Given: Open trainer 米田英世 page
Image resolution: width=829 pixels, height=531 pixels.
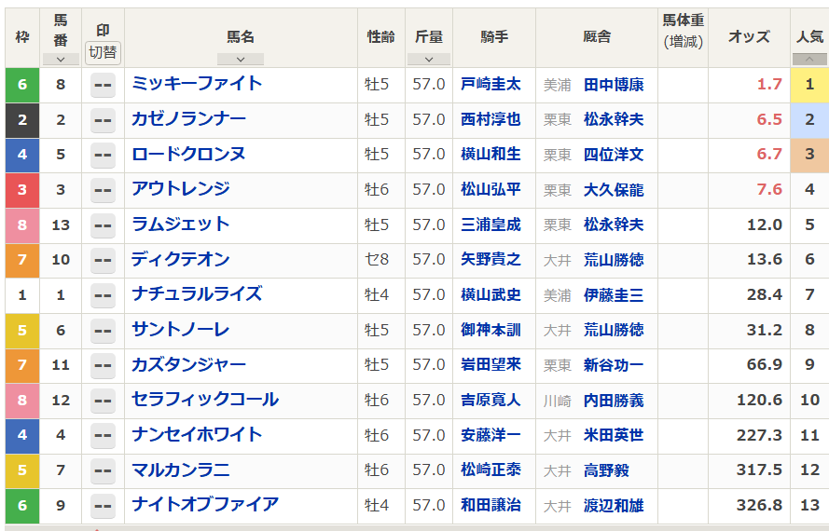Looking at the screenshot, I should (x=614, y=435).
